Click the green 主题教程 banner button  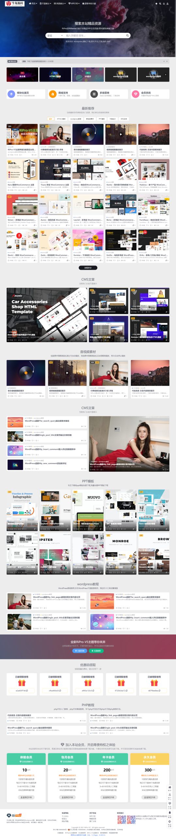coord(96,651)
